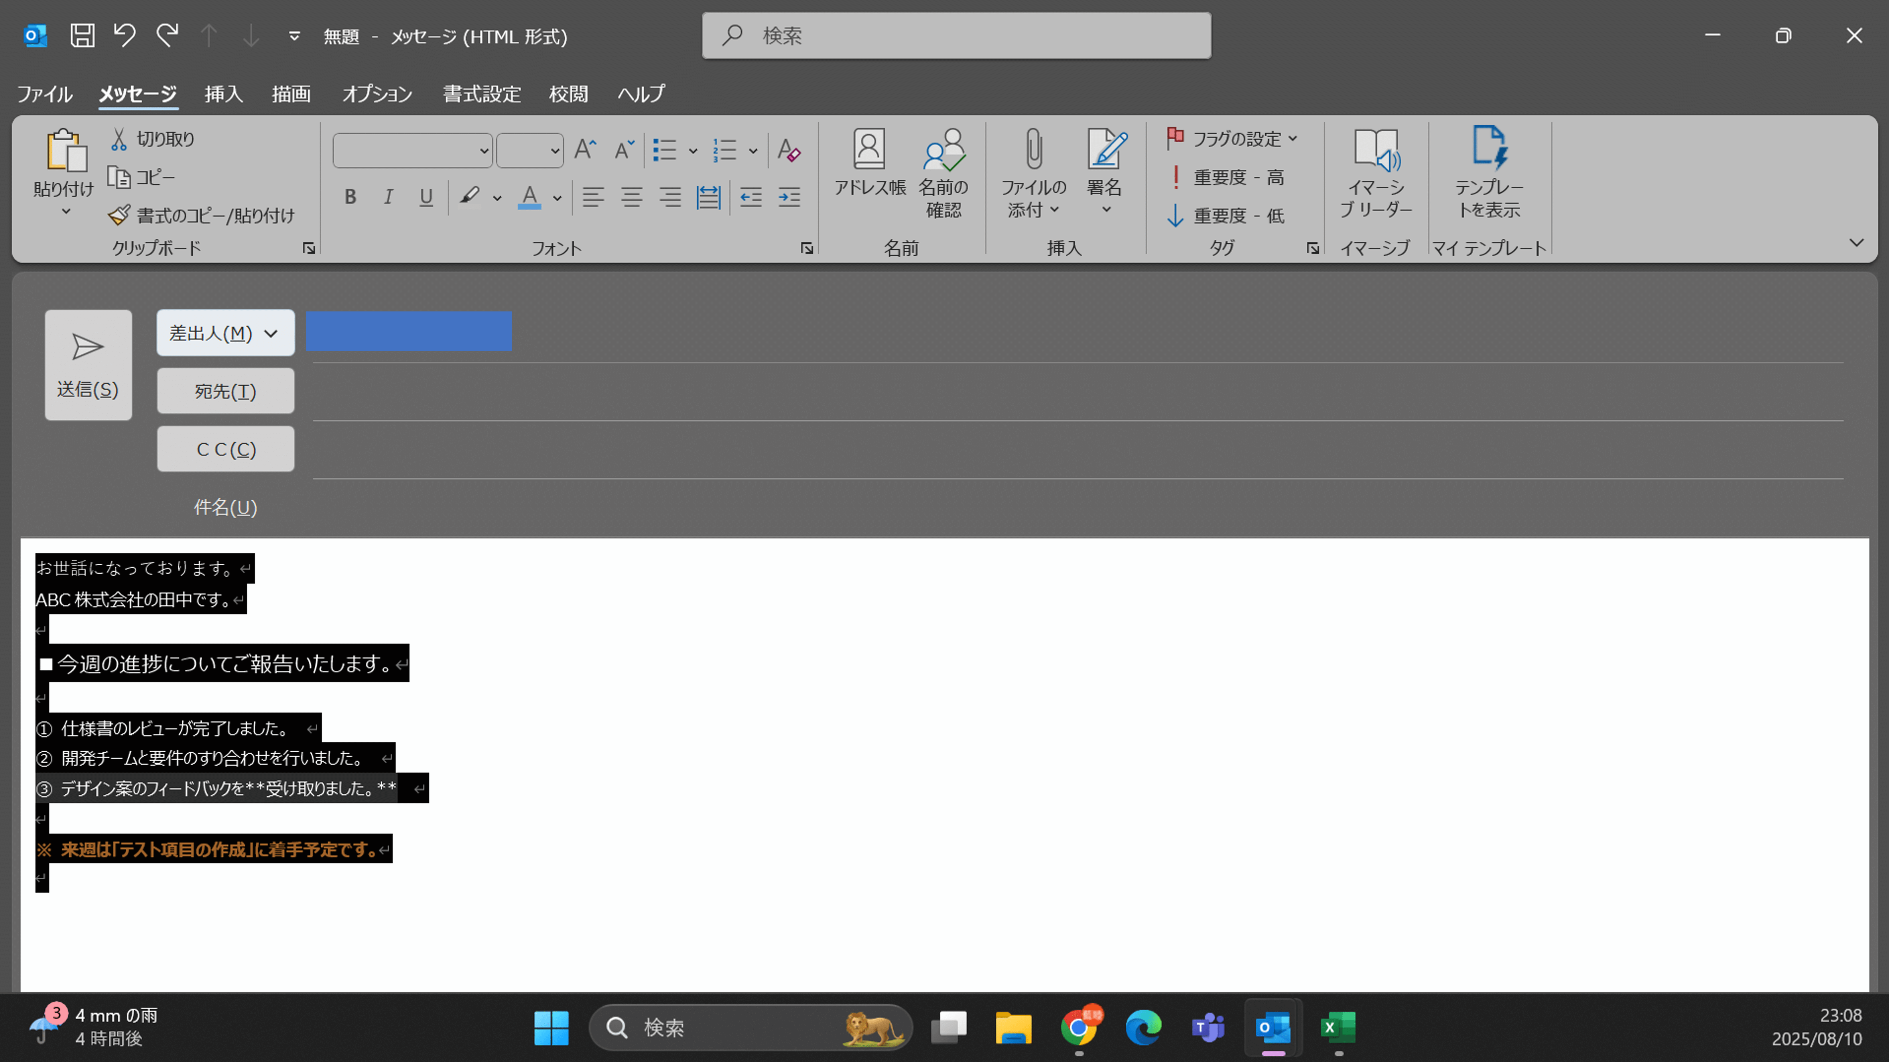1889x1062 pixels.
Task: Collapse the ribbon with the chevron
Action: 1856,242
